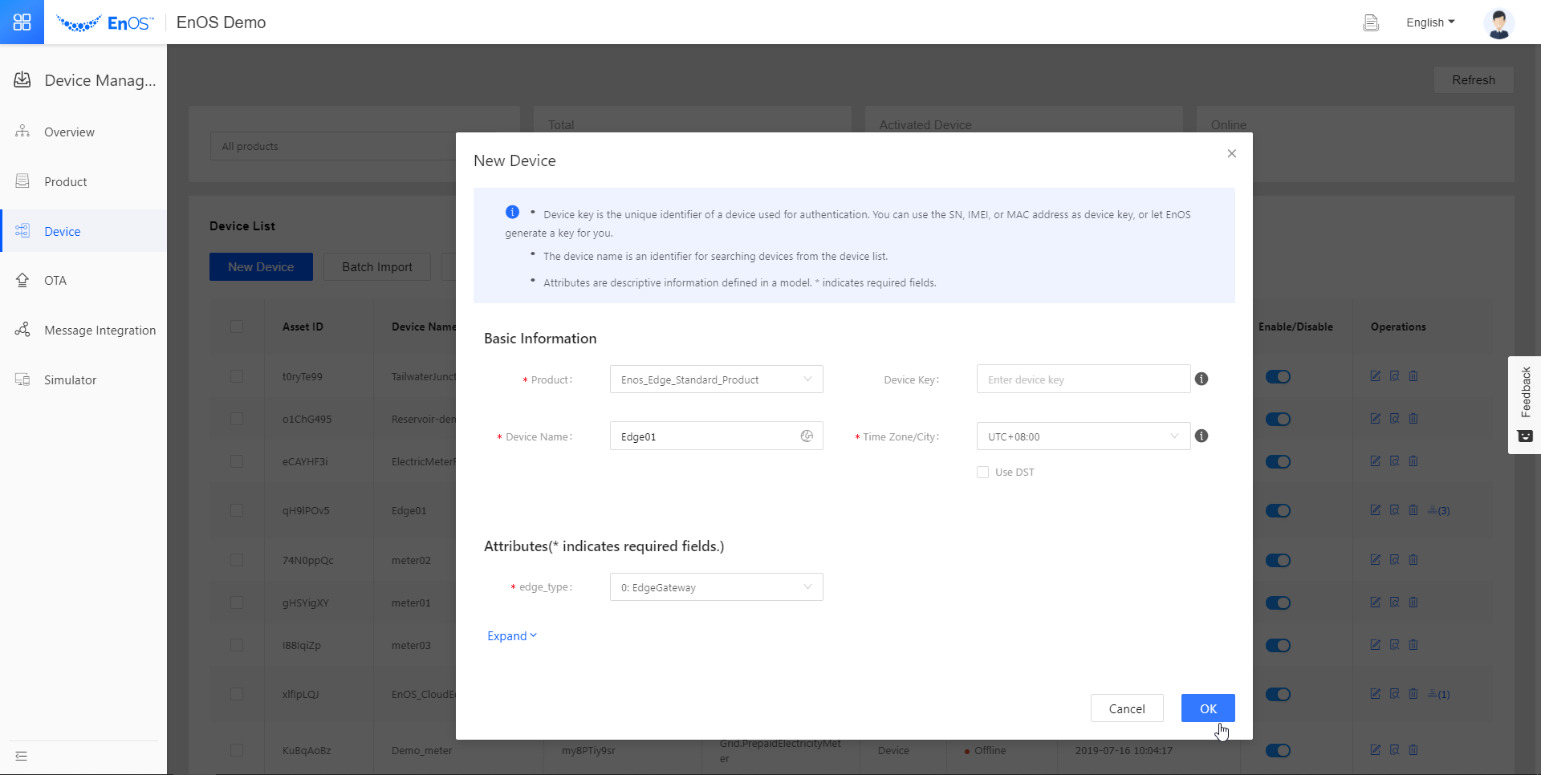The width and height of the screenshot is (1541, 775).
Task: Toggle enable switch for device KuBqAoBz
Action: [1278, 750]
